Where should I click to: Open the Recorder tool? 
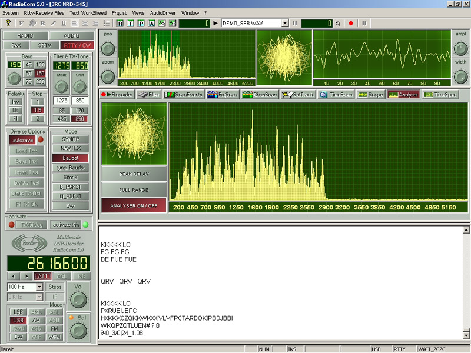click(x=117, y=95)
